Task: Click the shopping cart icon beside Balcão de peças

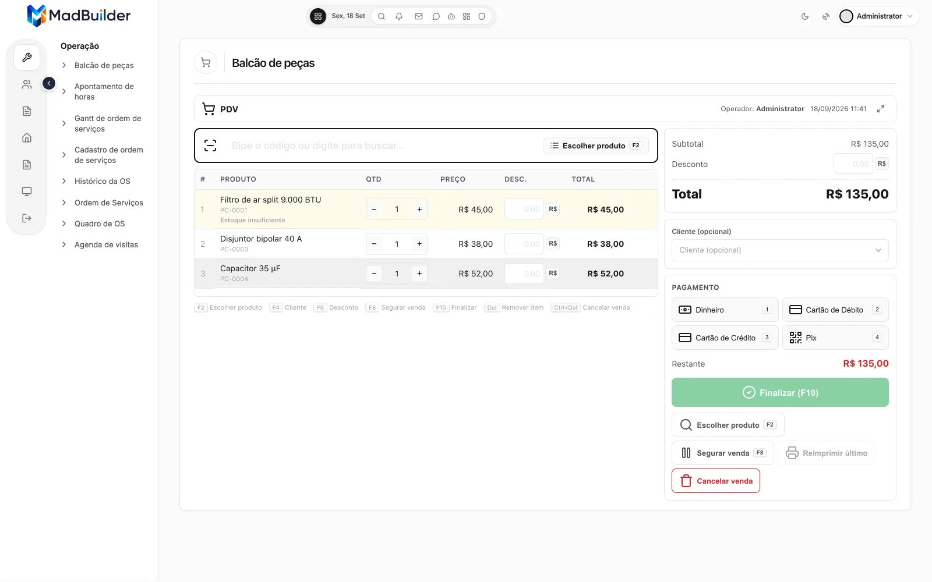Action: (x=206, y=62)
